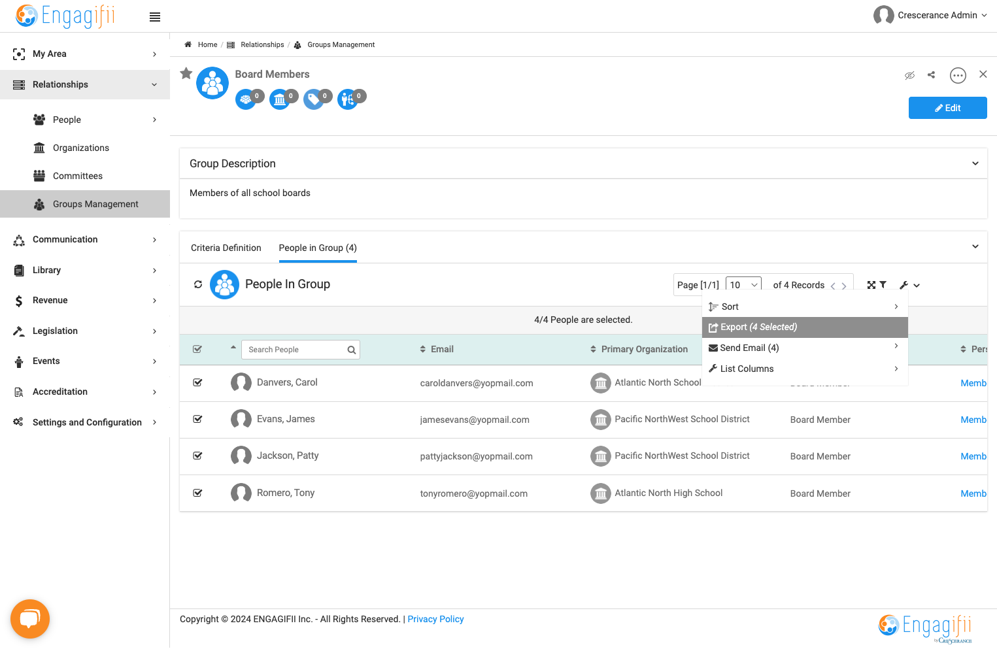Open the page size 10 dropdown
Screen dimensions: 997x649
point(743,285)
